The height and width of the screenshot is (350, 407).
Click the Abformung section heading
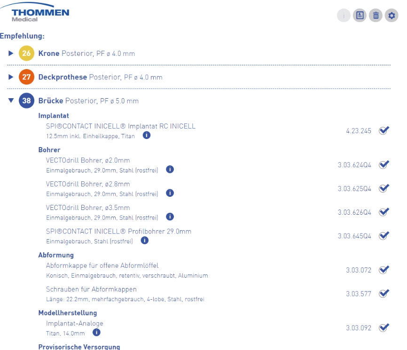point(56,255)
